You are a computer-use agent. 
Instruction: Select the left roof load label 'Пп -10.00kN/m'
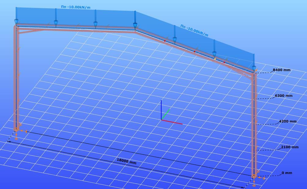(x=76, y=7)
